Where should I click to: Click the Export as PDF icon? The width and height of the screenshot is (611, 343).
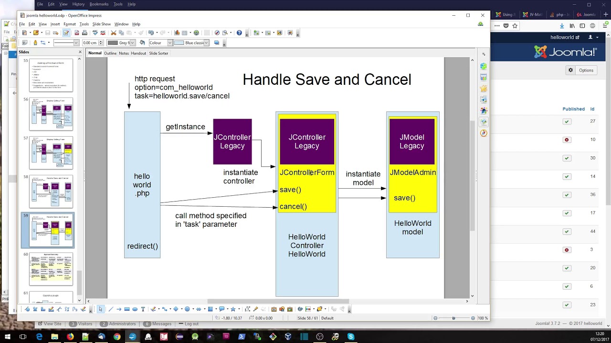tap(77, 33)
